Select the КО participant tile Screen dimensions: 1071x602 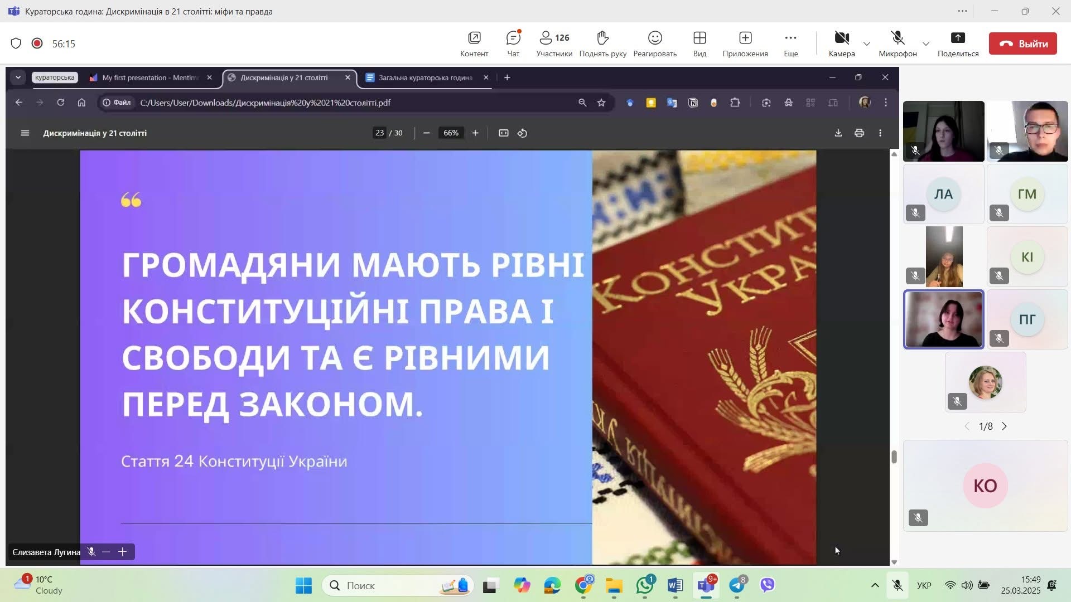click(x=985, y=486)
